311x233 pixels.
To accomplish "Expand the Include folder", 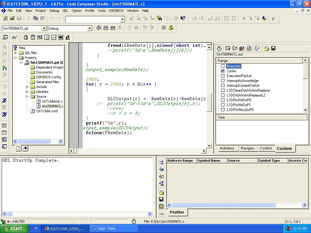I will coord(27,87).
